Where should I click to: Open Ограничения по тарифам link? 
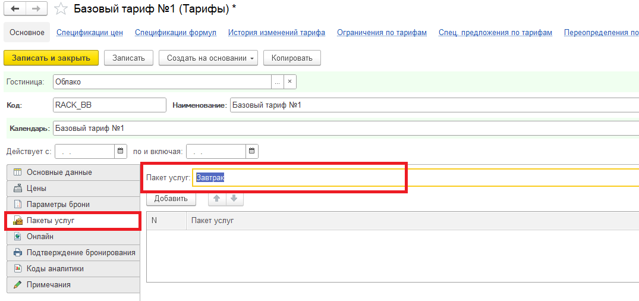point(382,33)
